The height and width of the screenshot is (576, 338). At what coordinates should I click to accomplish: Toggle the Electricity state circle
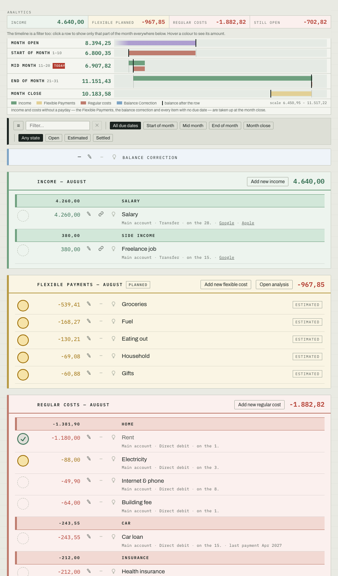pyautogui.click(x=23, y=461)
